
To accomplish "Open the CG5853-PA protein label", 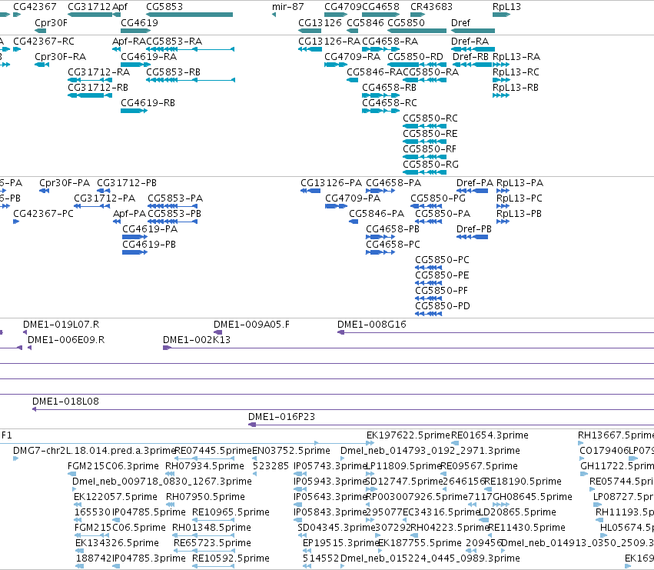I will pos(175,198).
